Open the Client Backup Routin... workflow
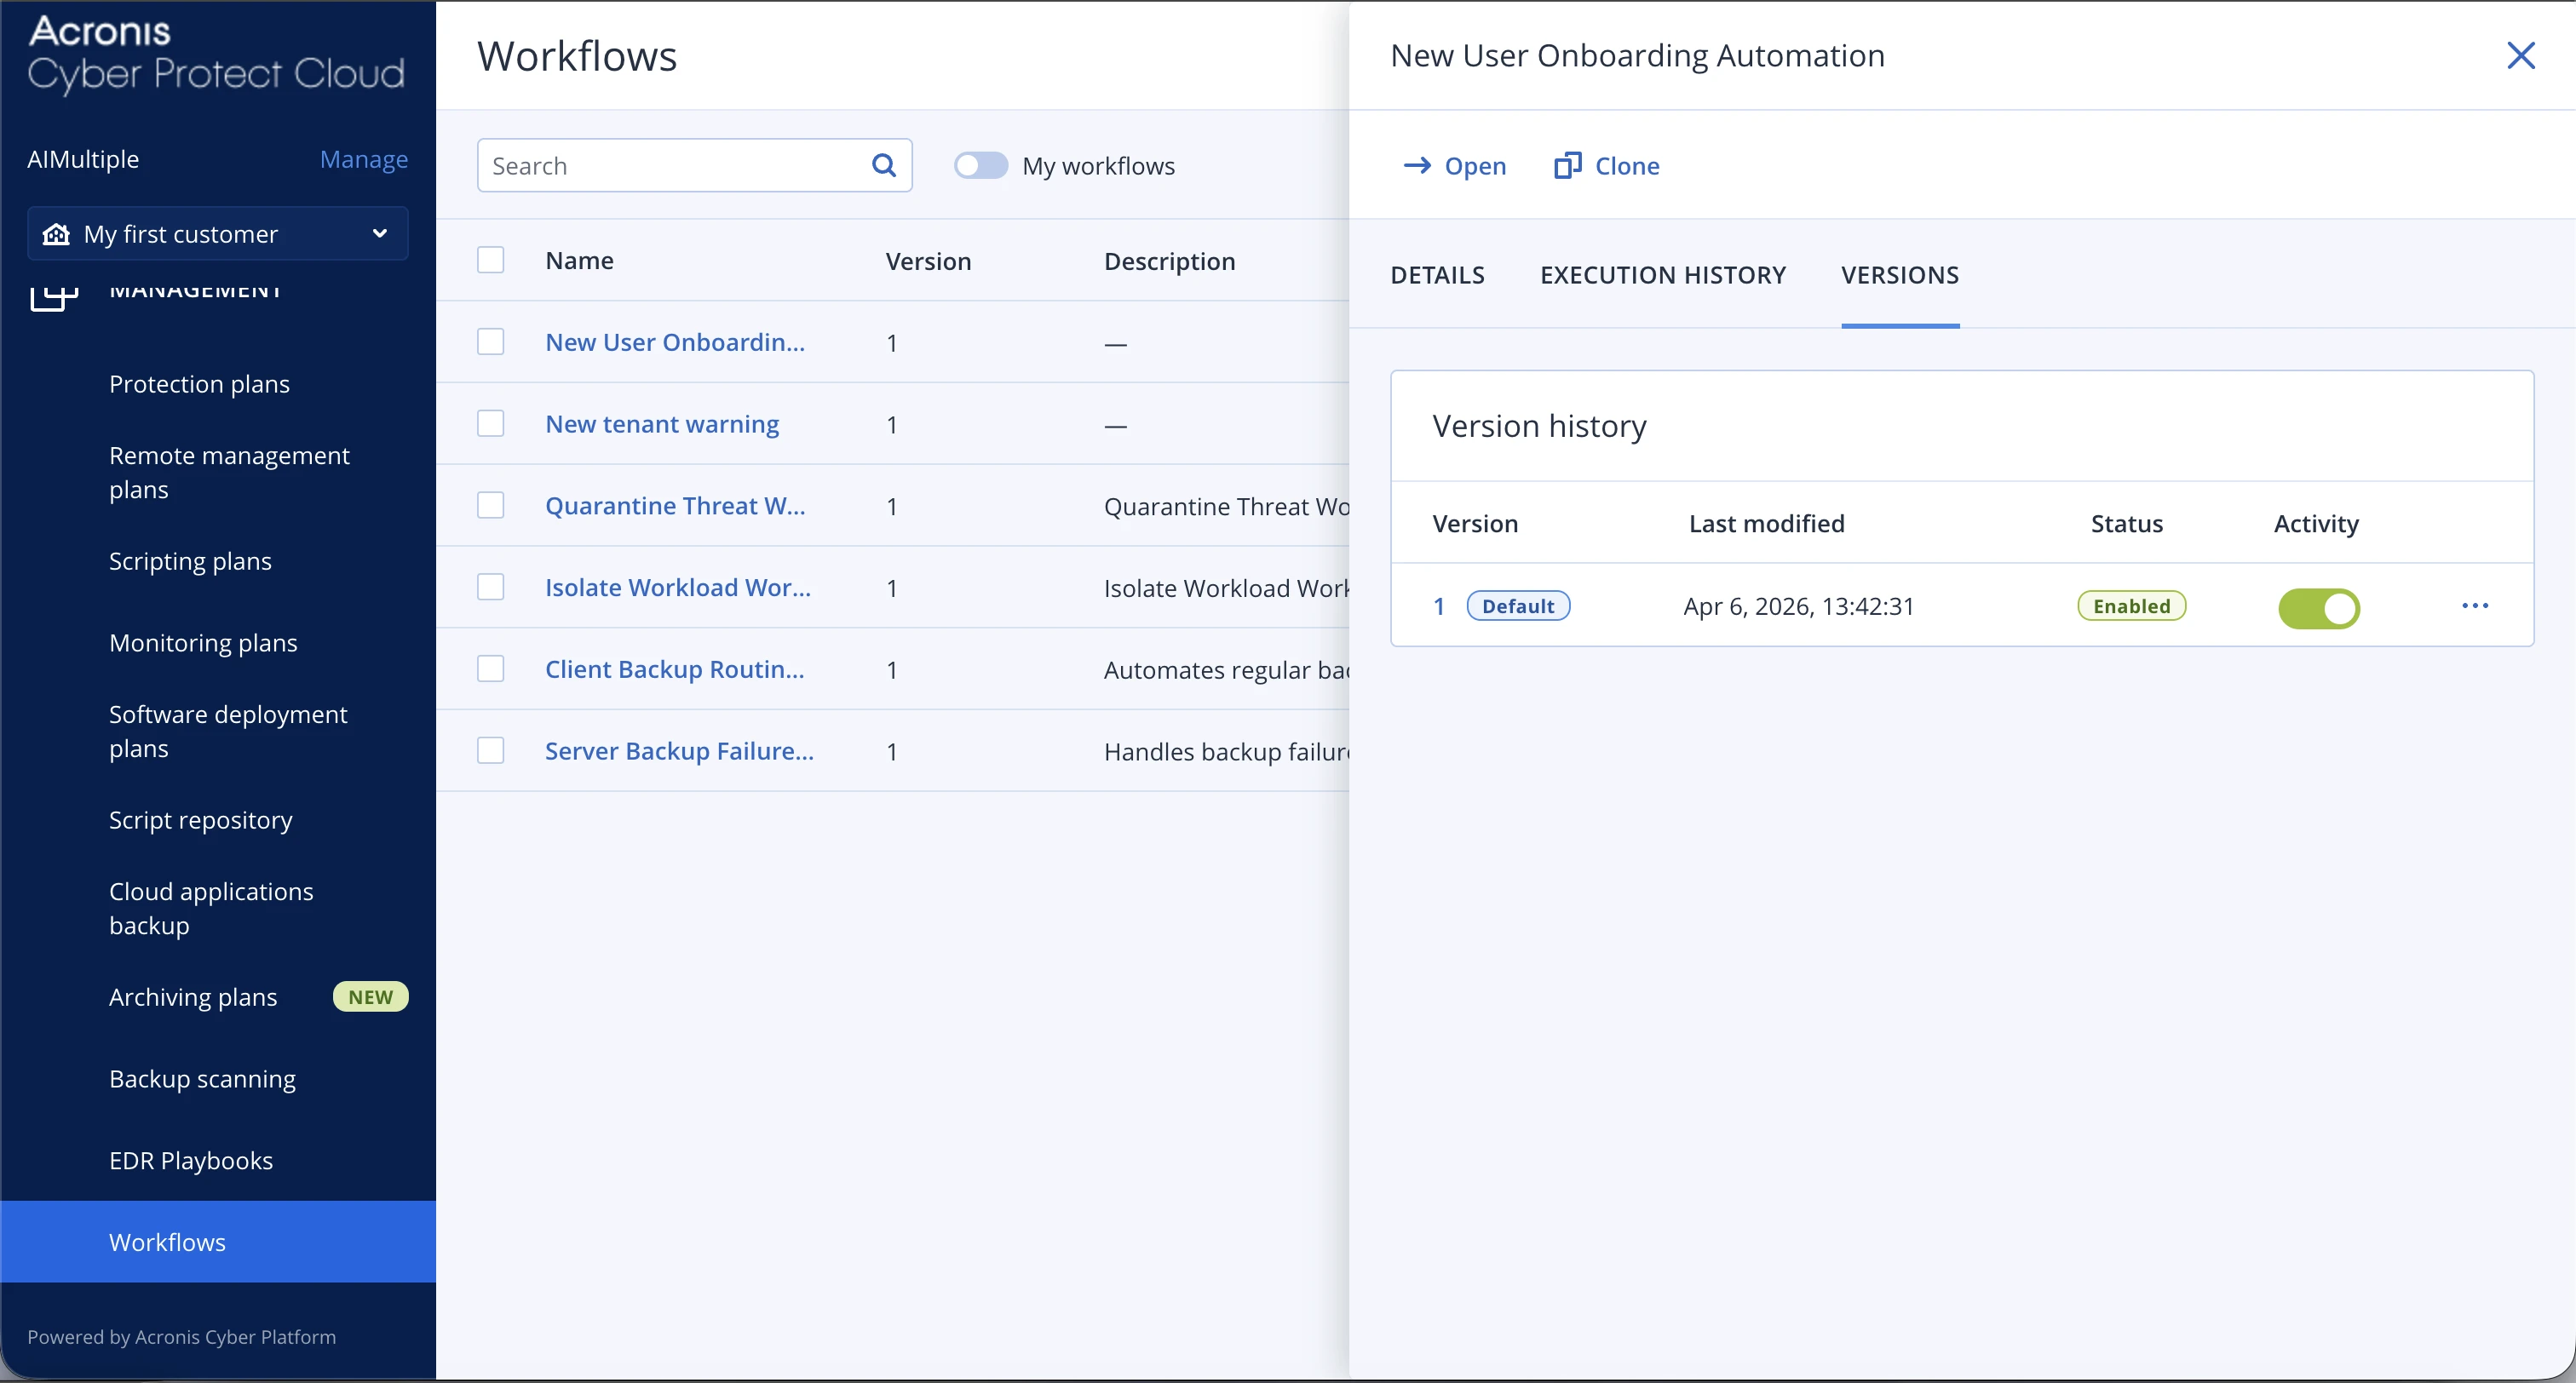 [674, 669]
